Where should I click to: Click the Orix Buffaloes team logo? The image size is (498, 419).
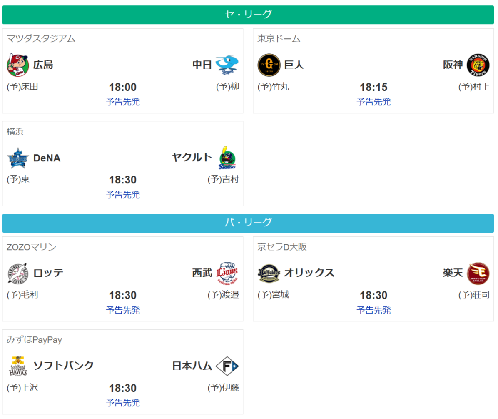click(x=269, y=273)
